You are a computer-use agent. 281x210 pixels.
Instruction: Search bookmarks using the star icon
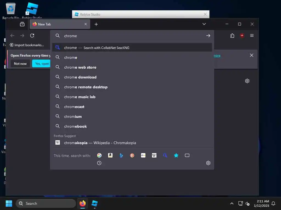coord(176,155)
